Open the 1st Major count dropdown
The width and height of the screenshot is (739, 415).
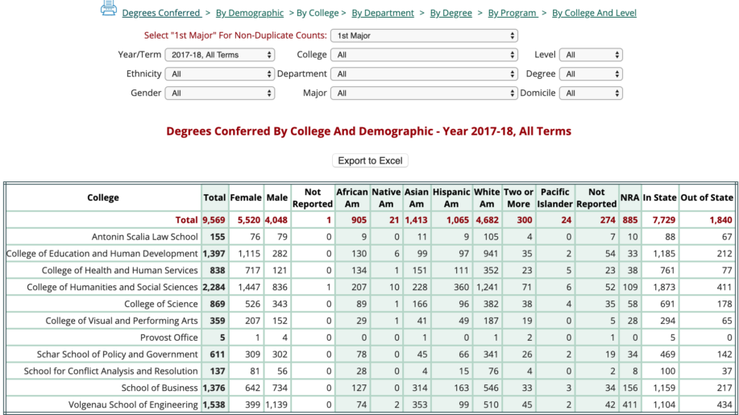424,35
